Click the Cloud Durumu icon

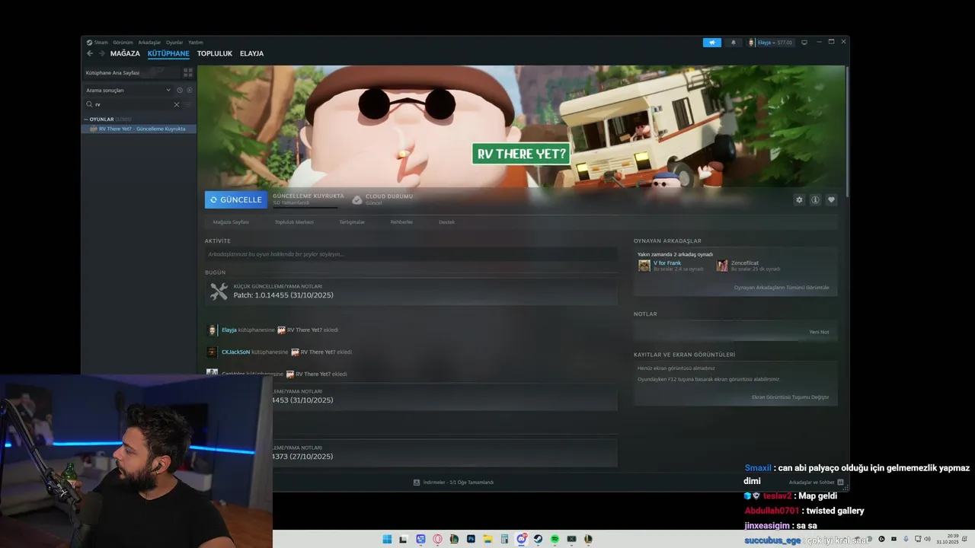tap(357, 199)
